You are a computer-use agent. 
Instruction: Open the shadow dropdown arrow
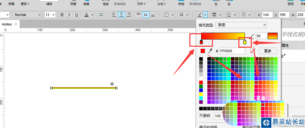coord(187,15)
